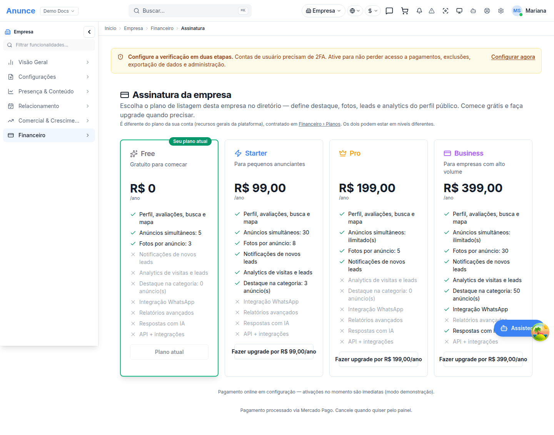Expand Presença & Conteúdo section
The image size is (554, 435).
pyautogui.click(x=49, y=91)
